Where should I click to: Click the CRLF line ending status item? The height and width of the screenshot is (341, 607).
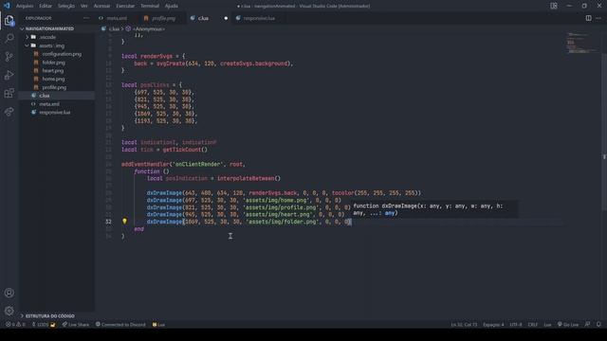(533, 325)
